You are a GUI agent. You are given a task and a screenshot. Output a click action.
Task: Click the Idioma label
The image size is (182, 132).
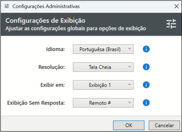55,49
